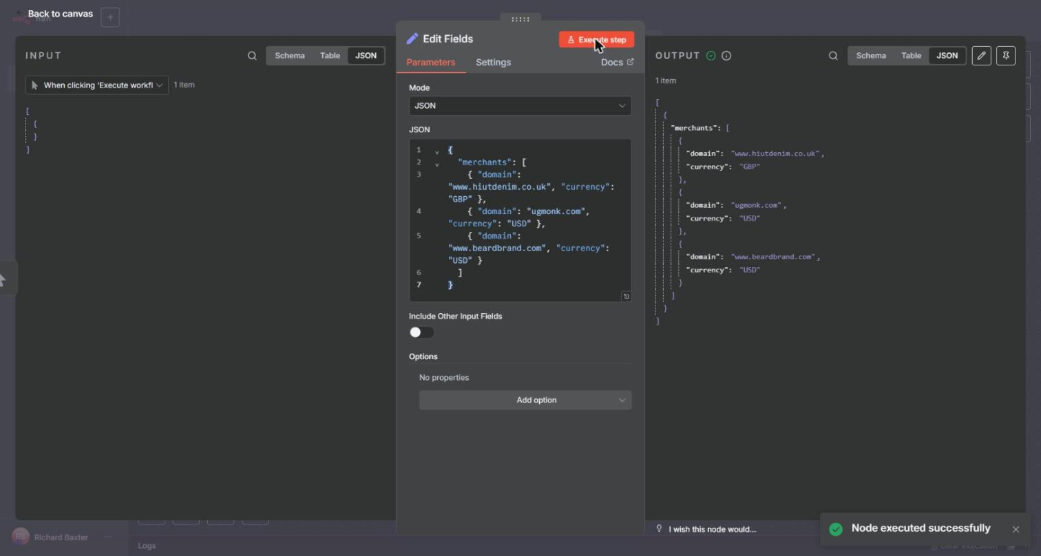Image resolution: width=1041 pixels, height=556 pixels.
Task: Click the Execute step button
Action: pos(596,40)
